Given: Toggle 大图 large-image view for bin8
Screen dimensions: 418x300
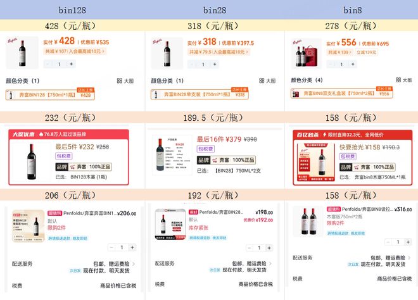Looking at the screenshot, I should click(x=403, y=80).
